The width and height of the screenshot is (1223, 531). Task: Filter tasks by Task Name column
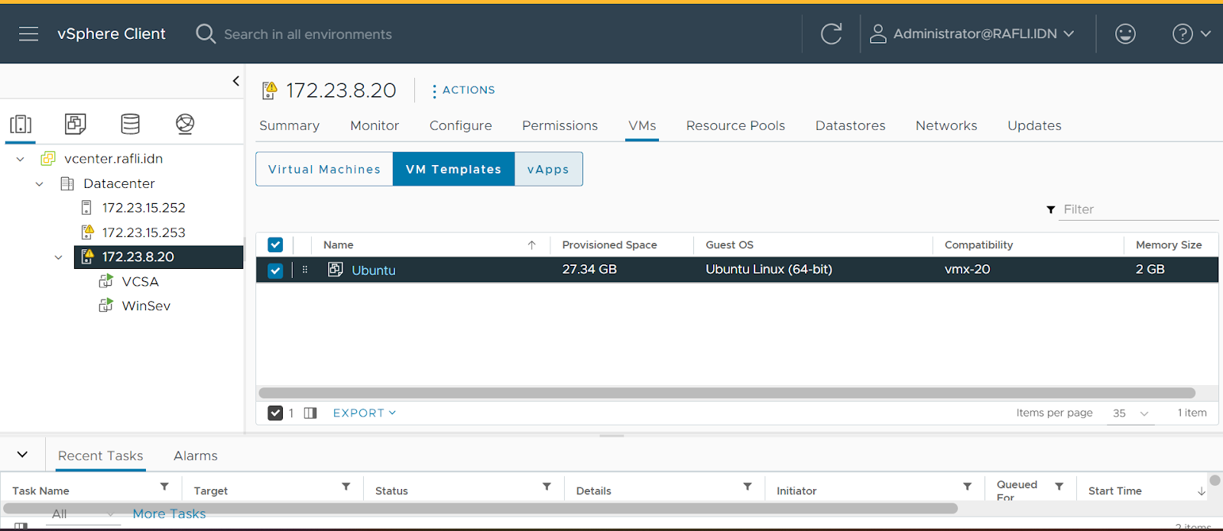click(x=164, y=487)
